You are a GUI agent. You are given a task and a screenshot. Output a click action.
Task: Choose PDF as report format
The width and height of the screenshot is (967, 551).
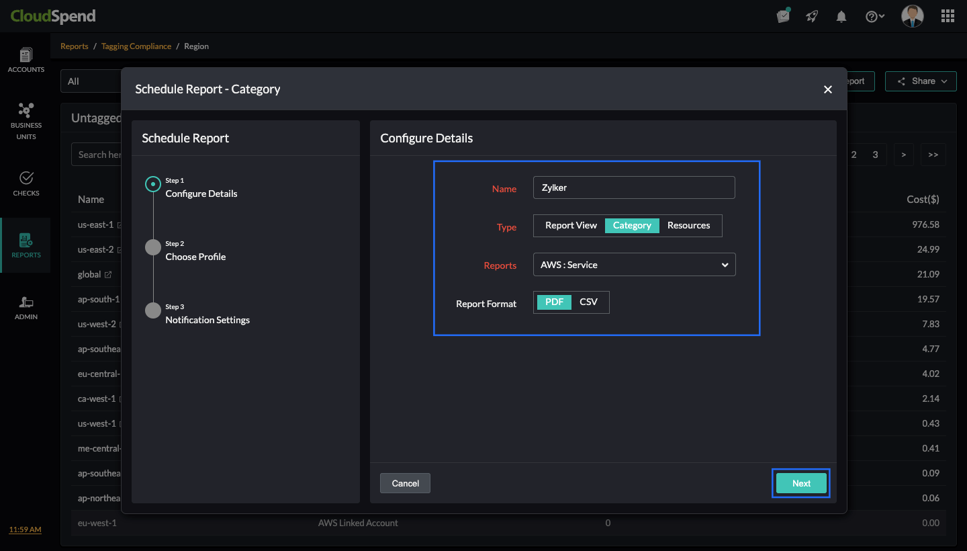554,302
